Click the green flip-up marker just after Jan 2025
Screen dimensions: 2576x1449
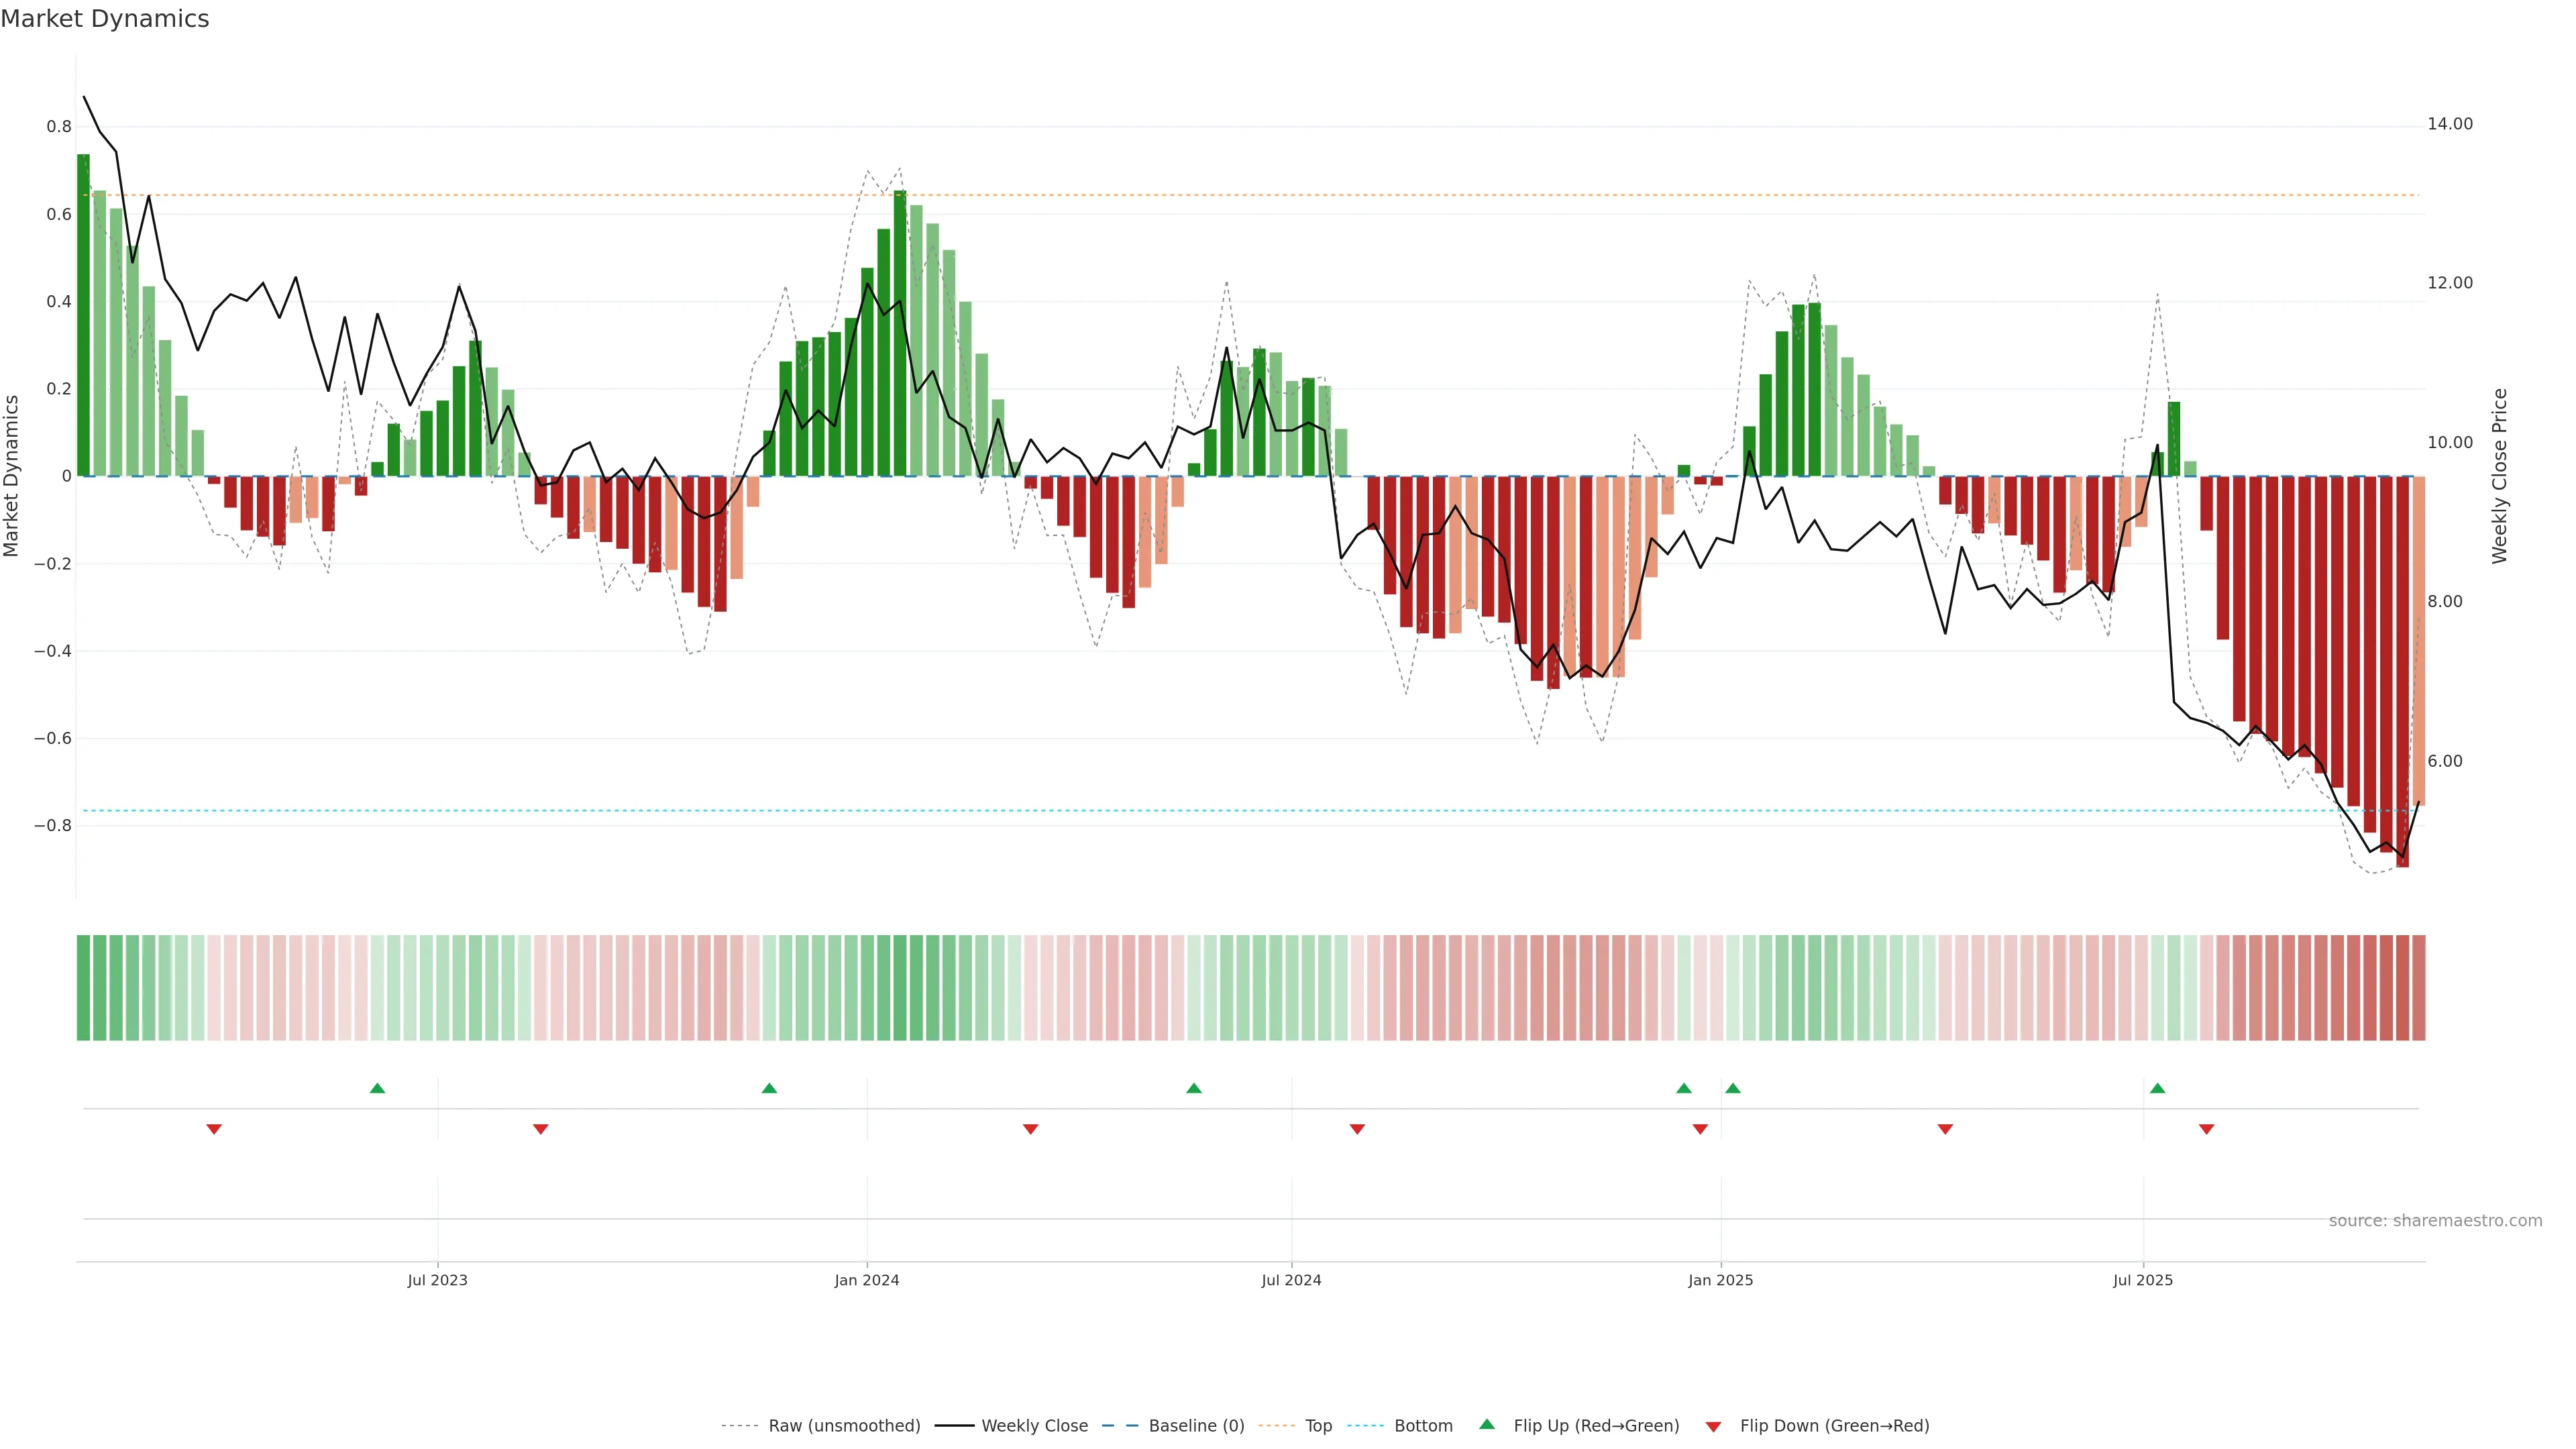point(1733,1088)
